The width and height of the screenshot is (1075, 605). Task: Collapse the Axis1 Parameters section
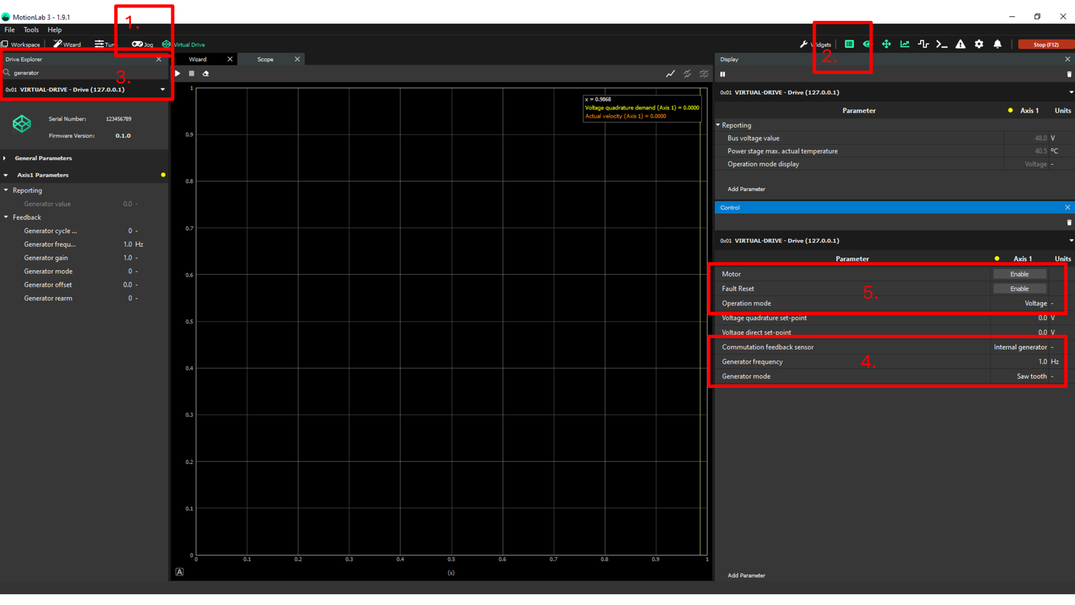pyautogui.click(x=5, y=175)
